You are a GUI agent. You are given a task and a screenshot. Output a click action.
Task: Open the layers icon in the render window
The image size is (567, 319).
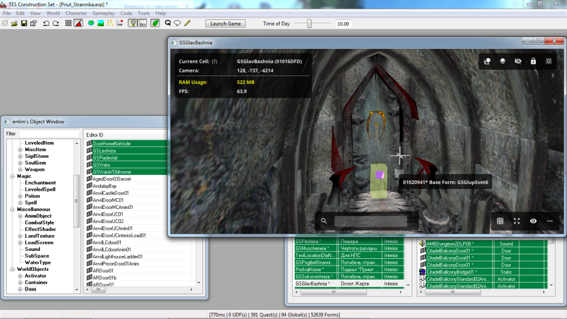(502, 61)
